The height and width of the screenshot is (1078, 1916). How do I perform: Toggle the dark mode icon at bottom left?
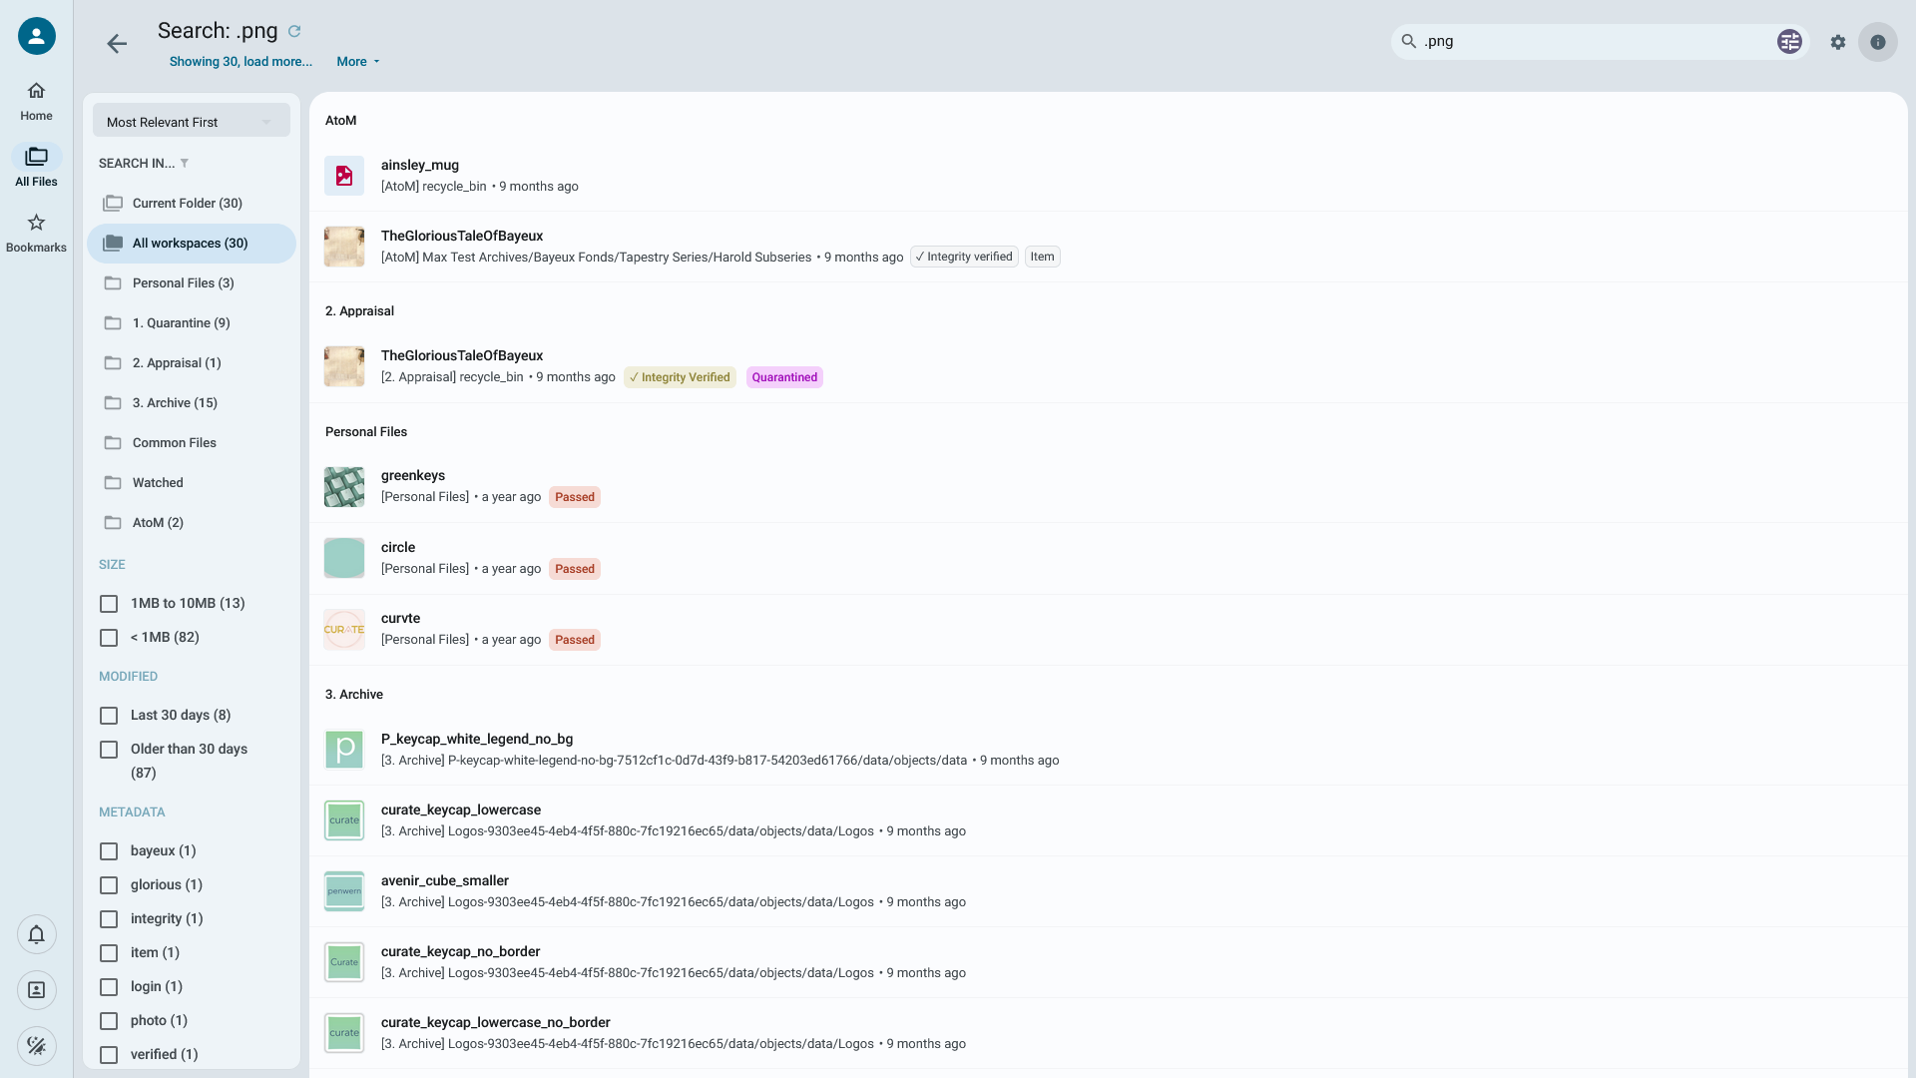[x=36, y=1045]
